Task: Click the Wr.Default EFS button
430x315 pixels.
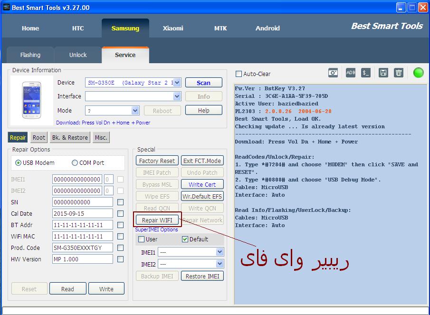Action: point(202,196)
